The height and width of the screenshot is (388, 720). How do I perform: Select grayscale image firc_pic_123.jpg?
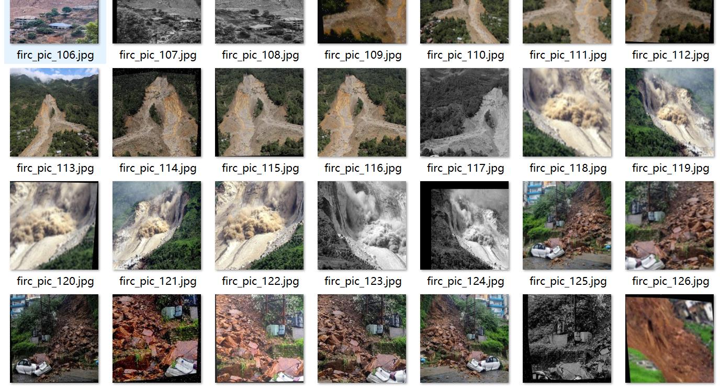pos(362,226)
